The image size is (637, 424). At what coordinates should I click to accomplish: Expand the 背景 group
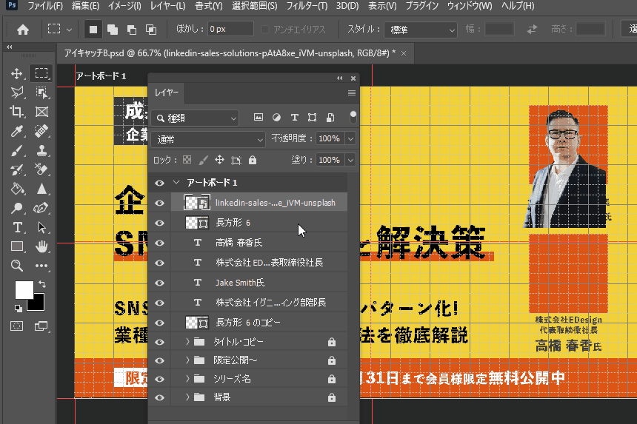point(187,397)
